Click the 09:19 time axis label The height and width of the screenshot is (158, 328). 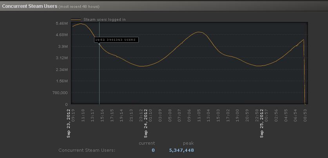pos(73,115)
